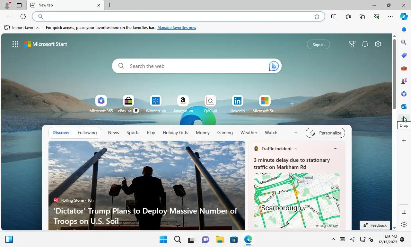Switch to the Following tab
This screenshot has width=411, height=247.
tap(87, 133)
